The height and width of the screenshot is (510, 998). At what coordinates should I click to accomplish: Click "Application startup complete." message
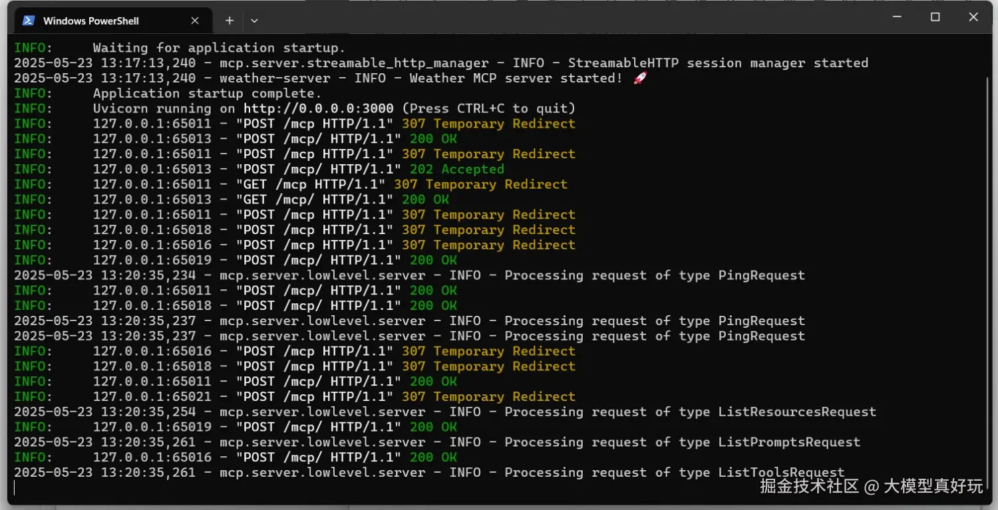tap(207, 93)
